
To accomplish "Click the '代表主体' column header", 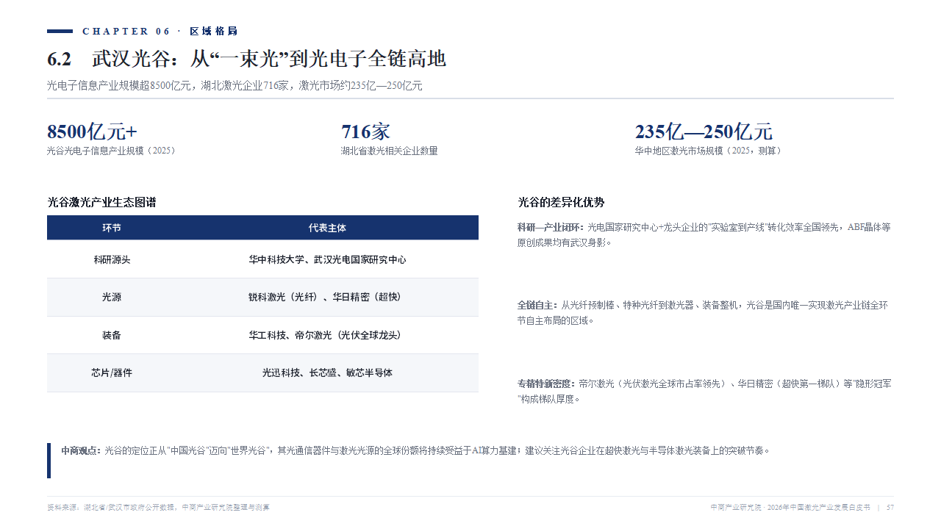I will (327, 228).
